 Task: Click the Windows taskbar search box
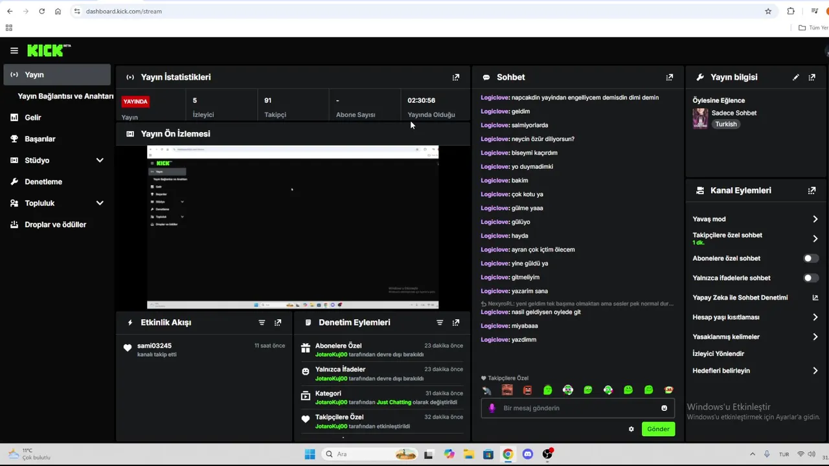[369, 454]
